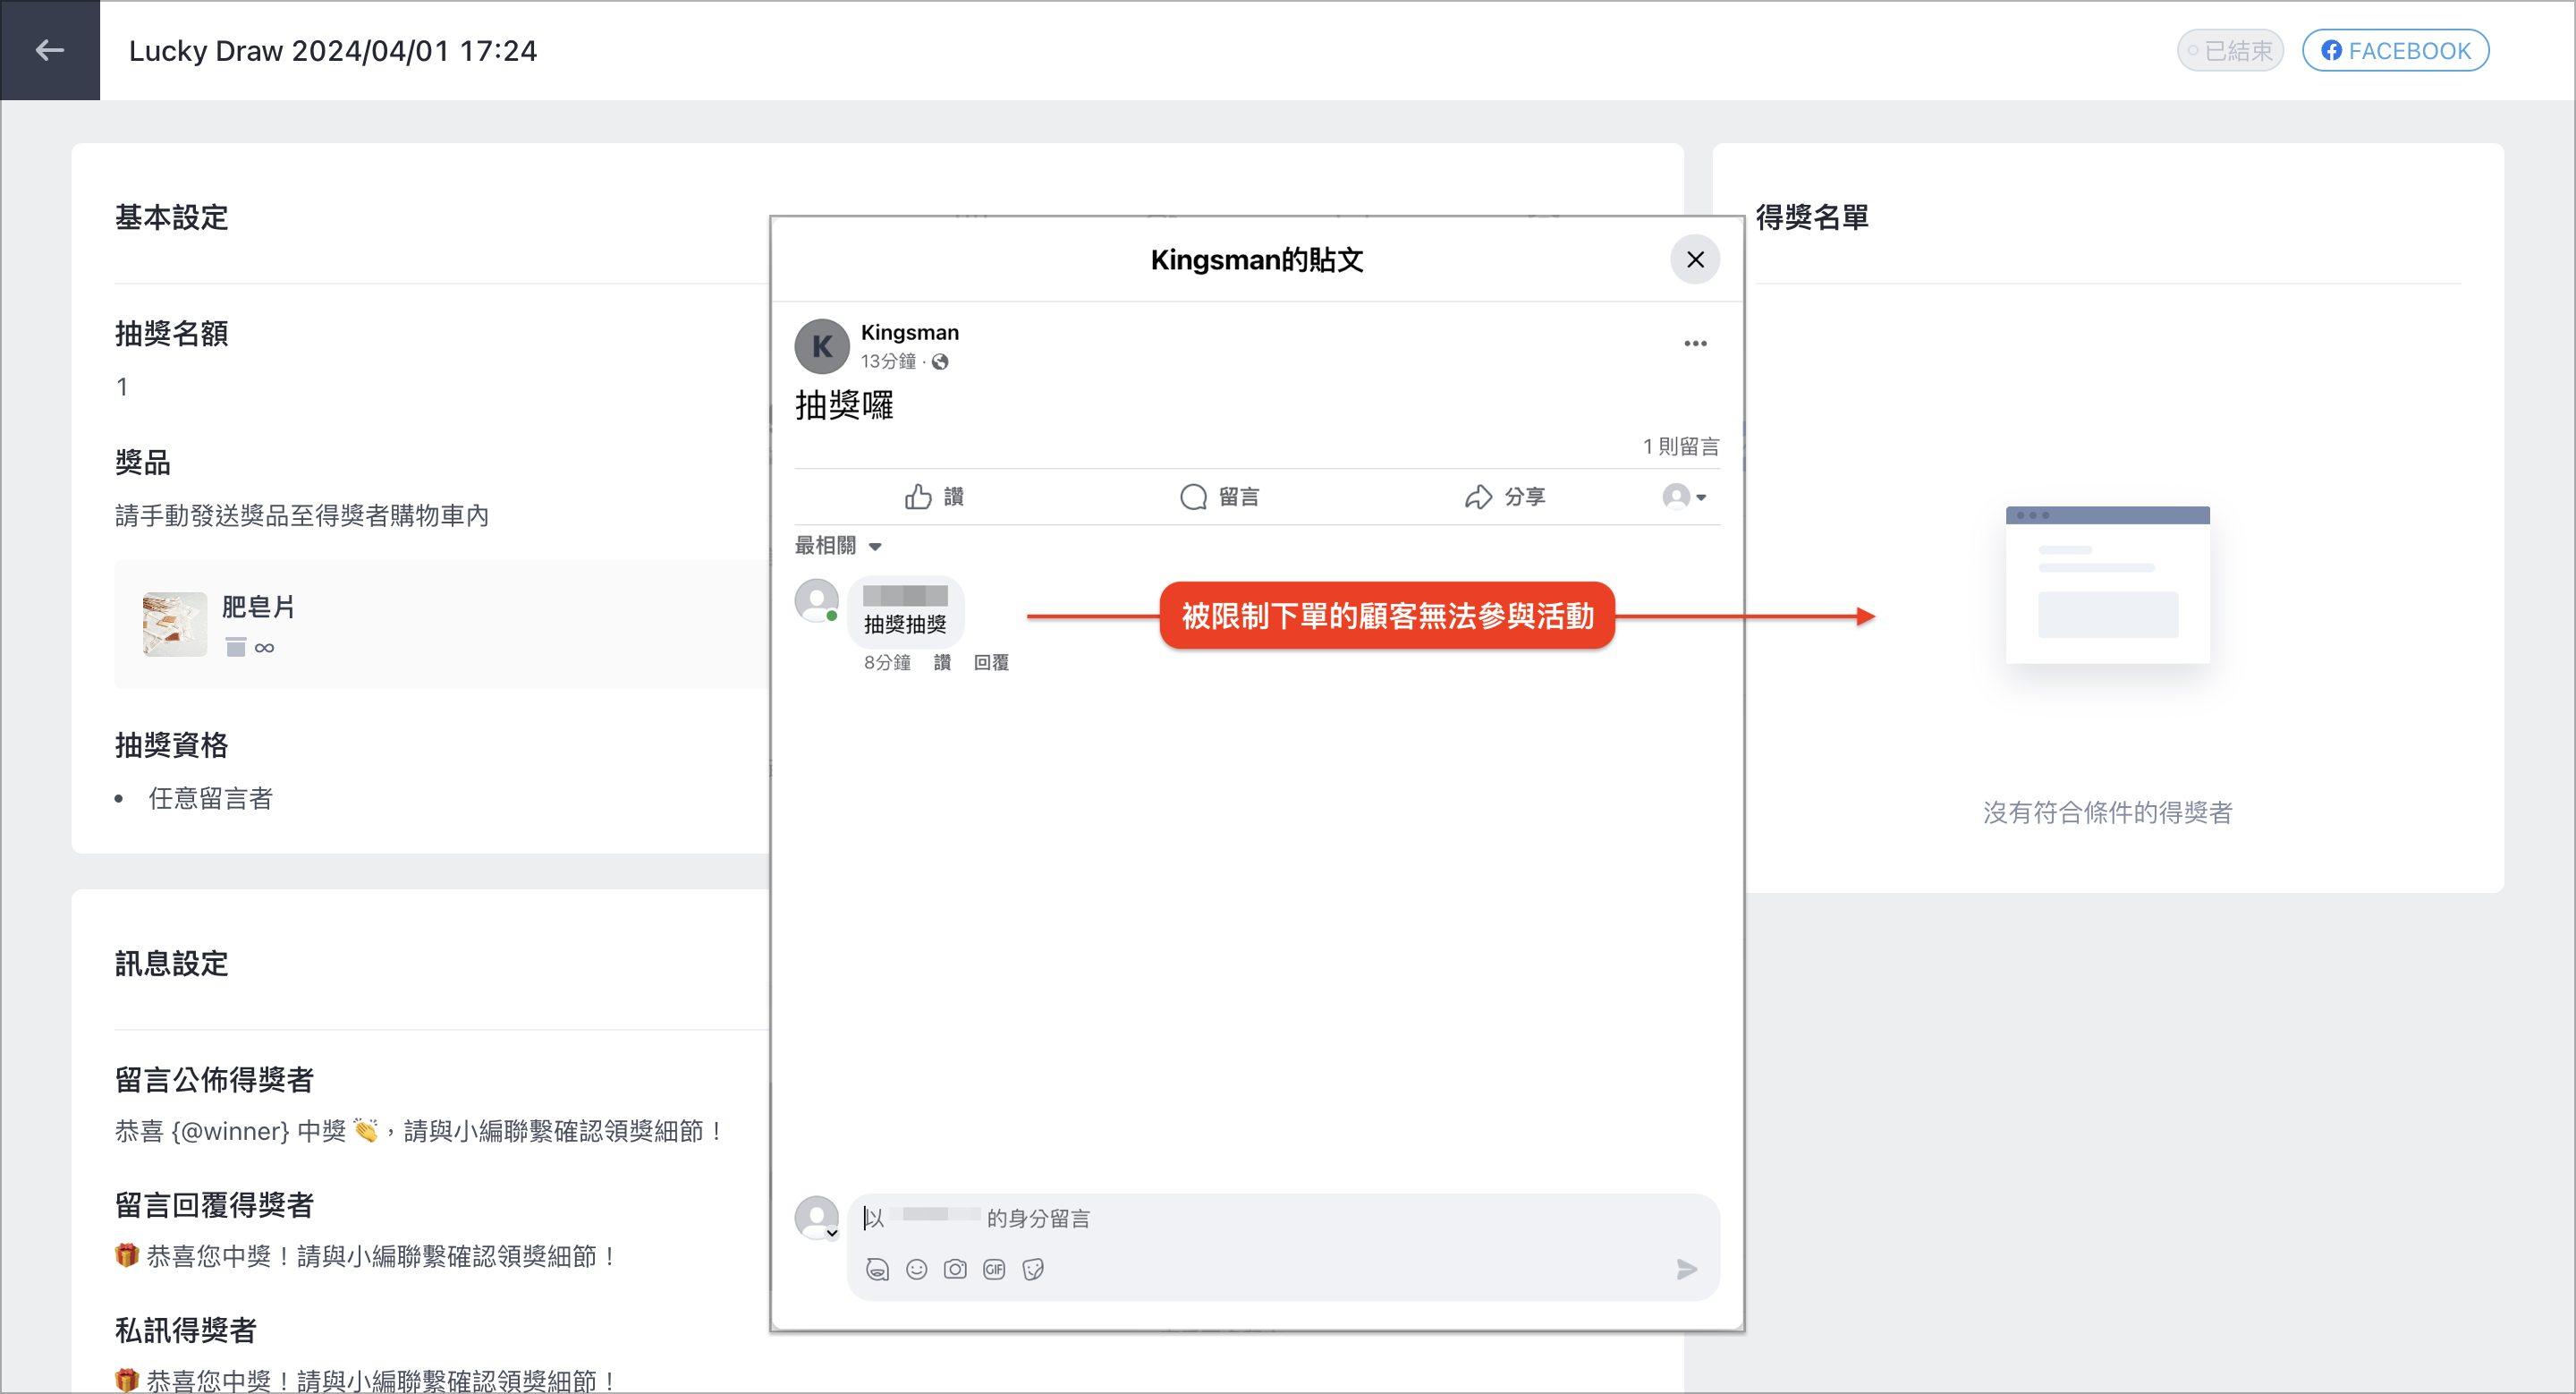Click the 已結束 status badge
Screen dimensions: 2576x1394
(2229, 50)
